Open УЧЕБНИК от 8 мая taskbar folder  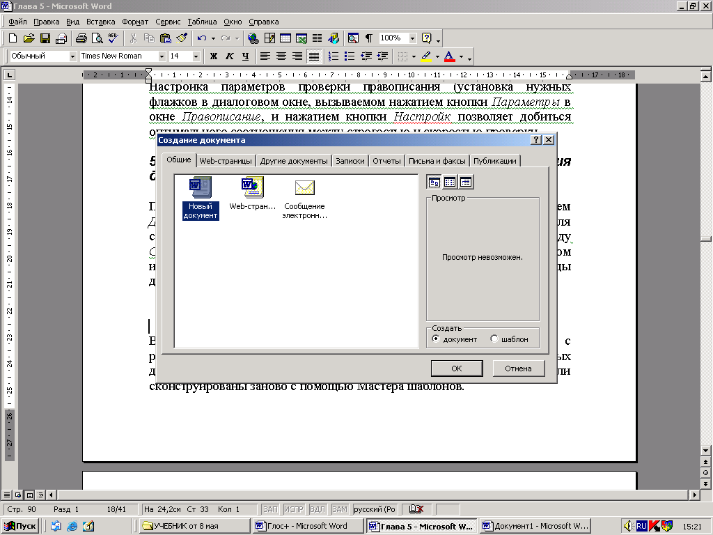click(194, 526)
